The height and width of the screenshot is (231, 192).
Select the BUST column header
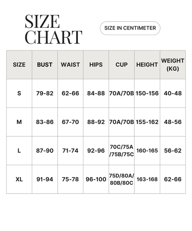coord(45,65)
